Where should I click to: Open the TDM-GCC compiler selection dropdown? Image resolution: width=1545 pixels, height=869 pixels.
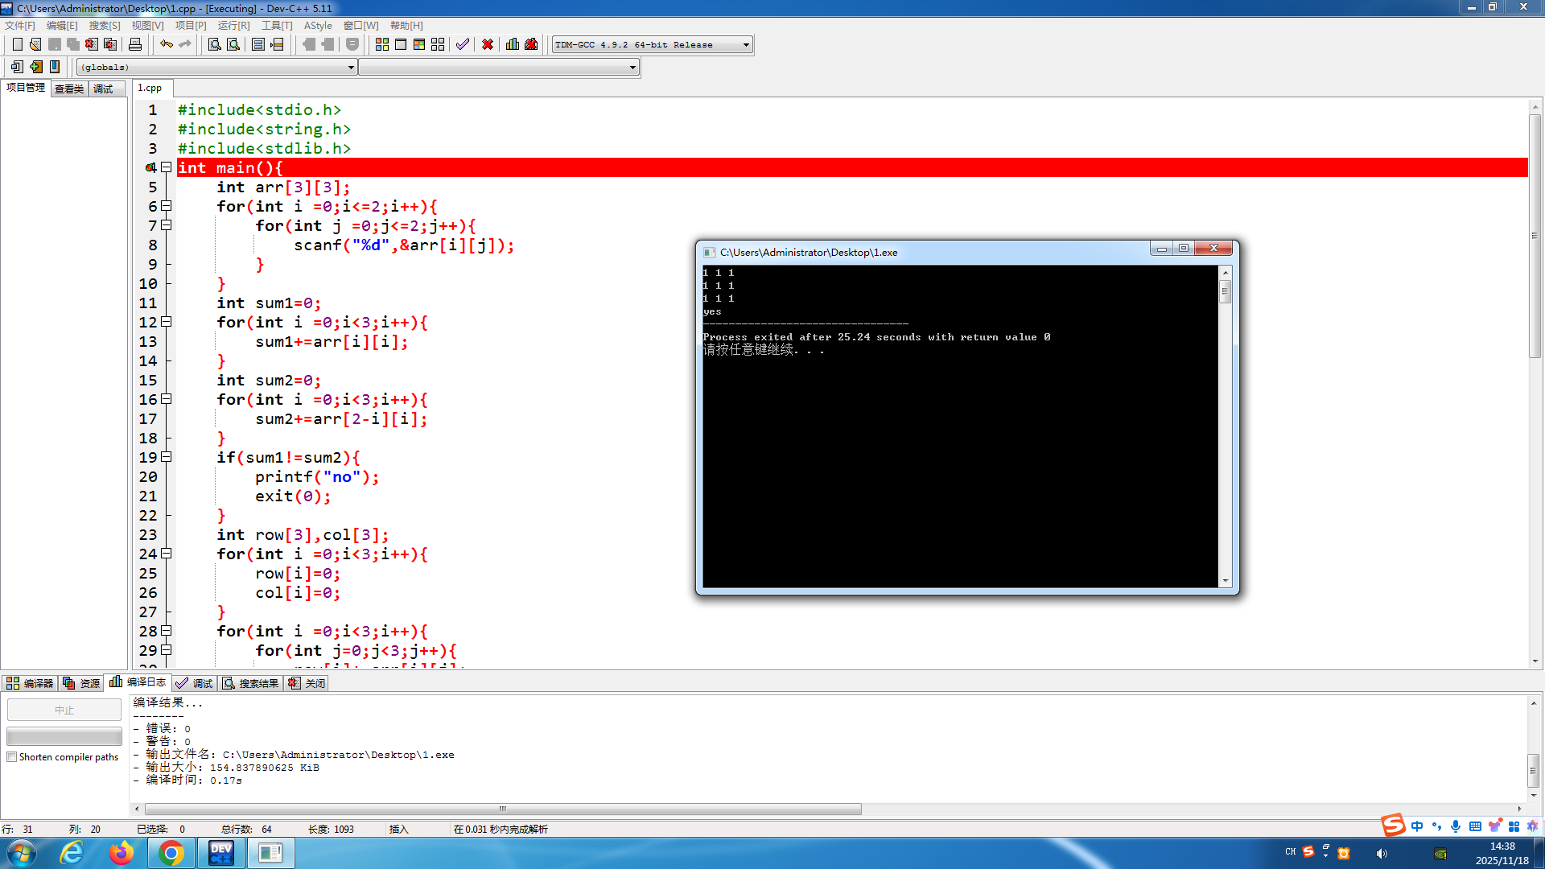point(746,45)
